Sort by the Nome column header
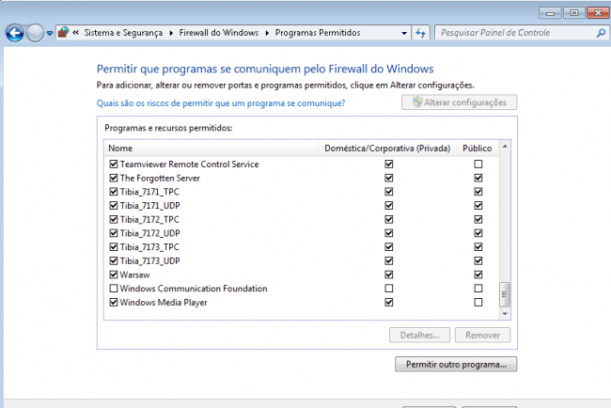Screen dimensions: 611x408 211,149
